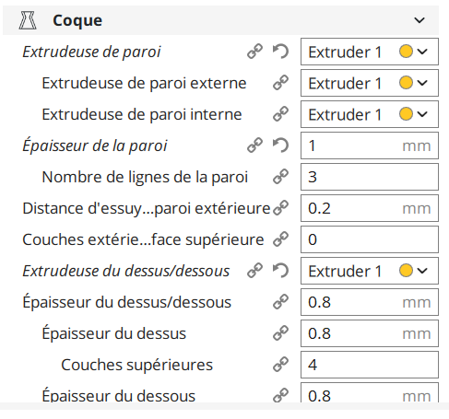Click the Épaisseur du dessus value field
Image resolution: width=449 pixels, height=419 pixels.
(370, 333)
